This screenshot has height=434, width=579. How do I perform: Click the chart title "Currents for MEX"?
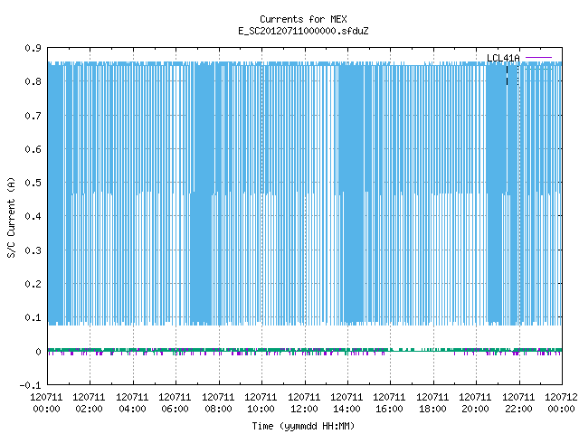click(x=303, y=19)
